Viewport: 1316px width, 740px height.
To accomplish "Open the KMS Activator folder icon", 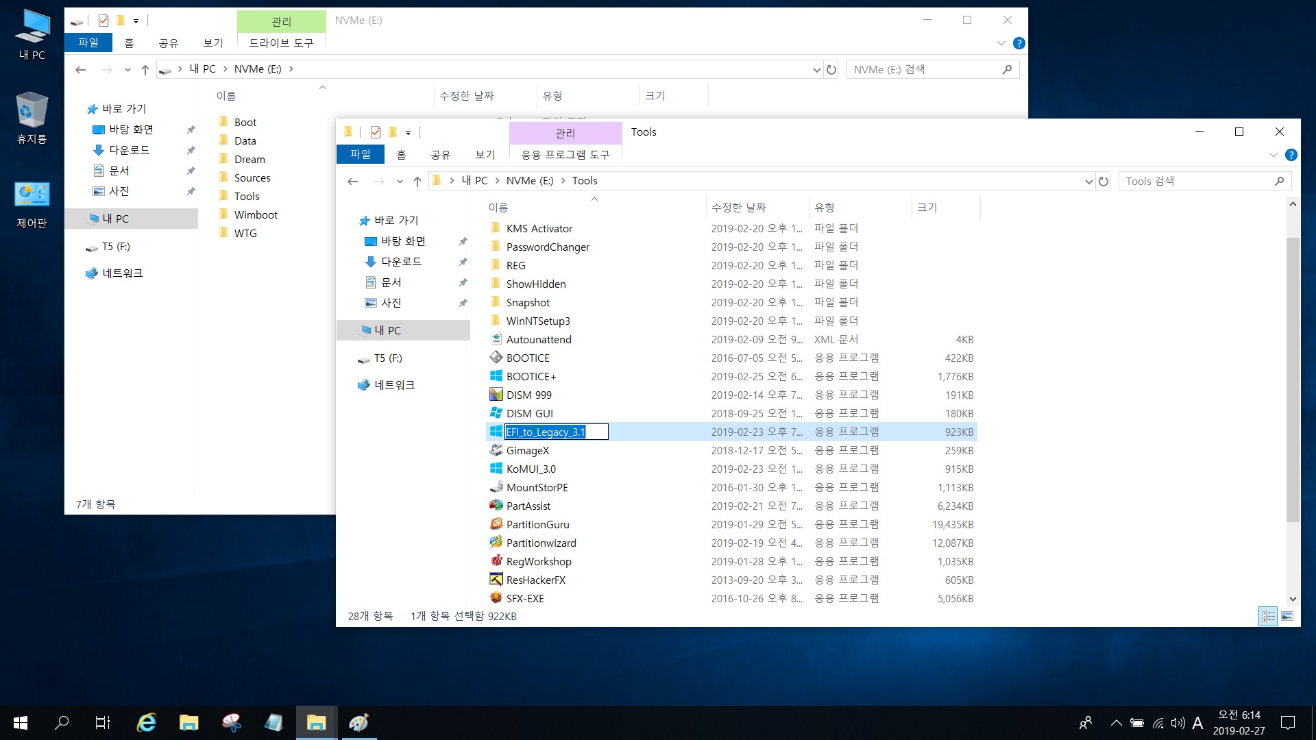I will [x=496, y=228].
